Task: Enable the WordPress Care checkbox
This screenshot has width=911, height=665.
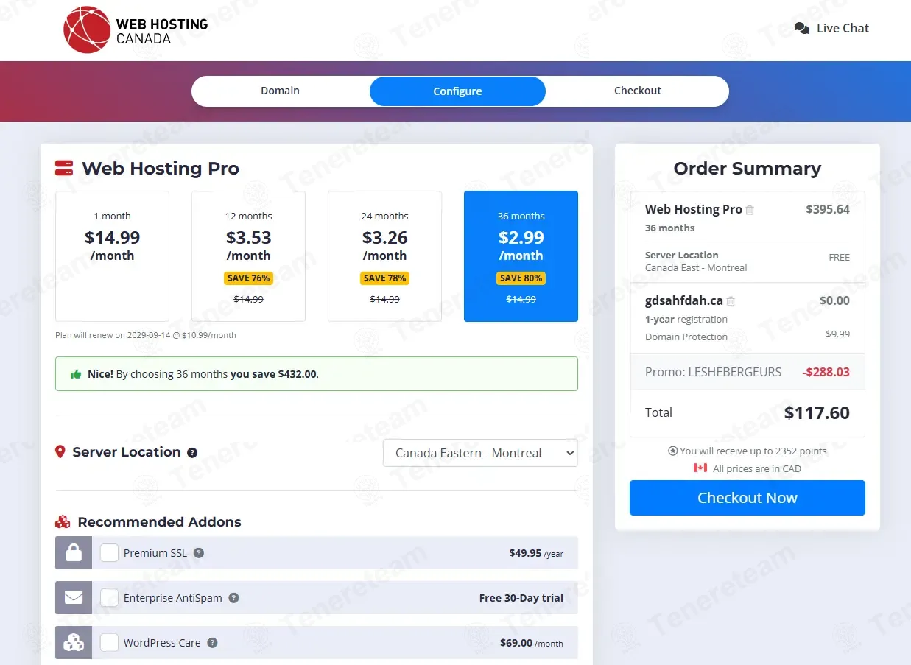Action: pyautogui.click(x=109, y=643)
